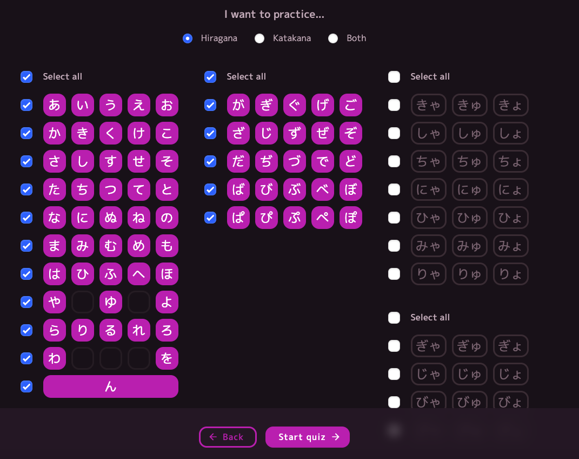Click the を kana tile
This screenshot has width=579, height=459.
point(167,358)
